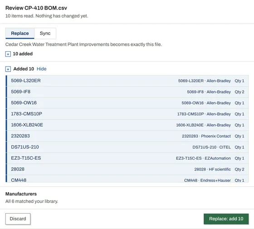This screenshot has height=229, width=254.
Task: Select the DS71US-210 item name
Action: click(x=25, y=147)
